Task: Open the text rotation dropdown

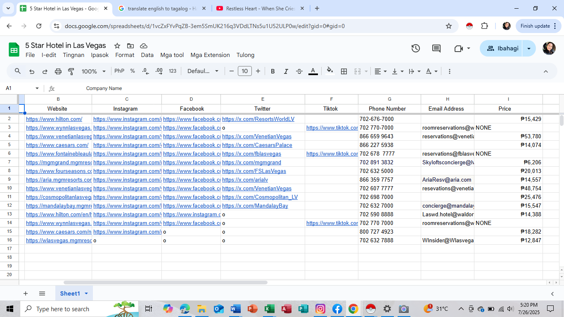Action: [x=431, y=71]
